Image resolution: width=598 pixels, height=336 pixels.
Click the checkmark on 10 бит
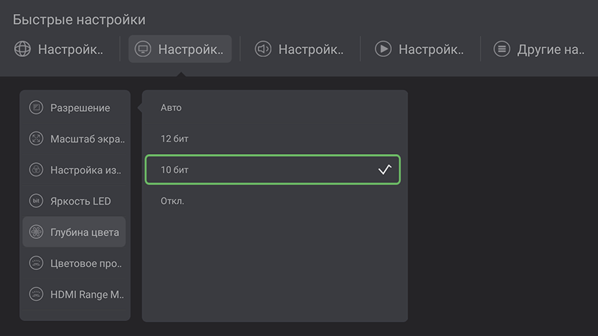[384, 169]
